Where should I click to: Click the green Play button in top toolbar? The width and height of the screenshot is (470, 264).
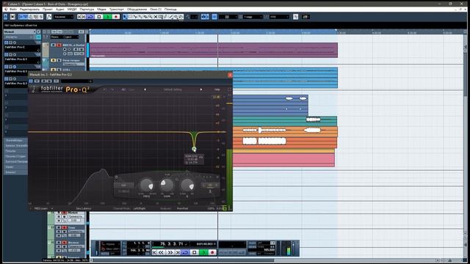click(x=107, y=17)
